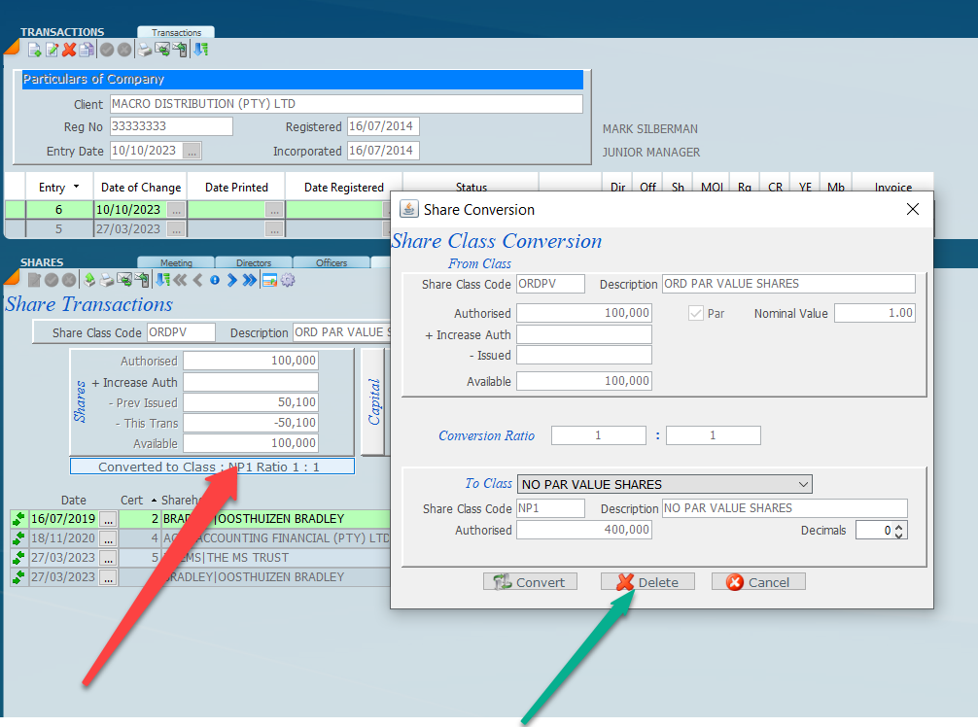Image resolution: width=978 pixels, height=727 pixels.
Task: Click the blue info icon in Shares toolbar
Action: click(x=215, y=280)
